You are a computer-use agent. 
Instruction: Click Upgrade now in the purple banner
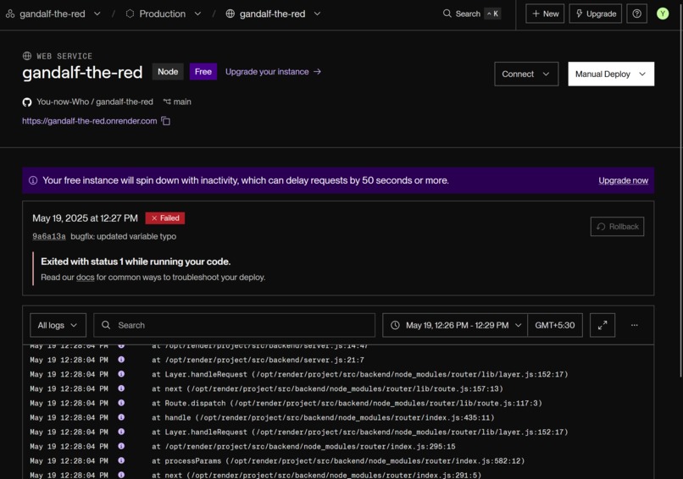623,180
